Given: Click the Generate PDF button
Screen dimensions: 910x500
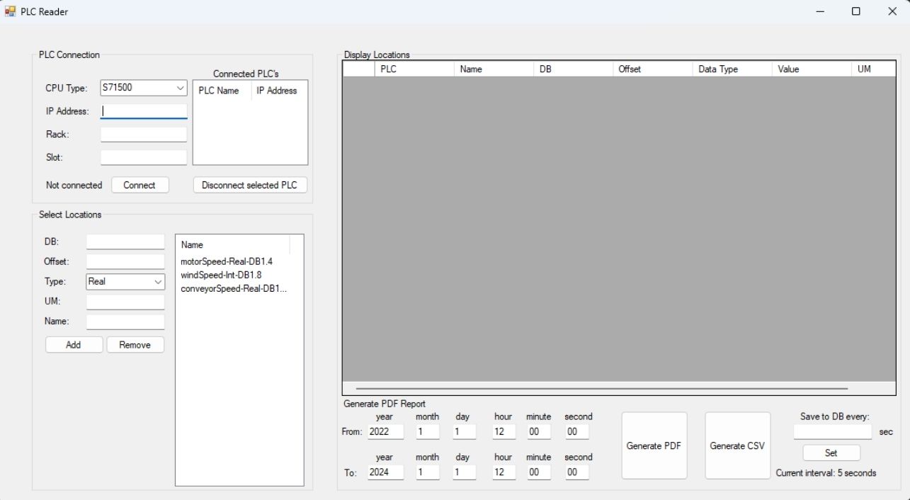Looking at the screenshot, I should pos(654,445).
